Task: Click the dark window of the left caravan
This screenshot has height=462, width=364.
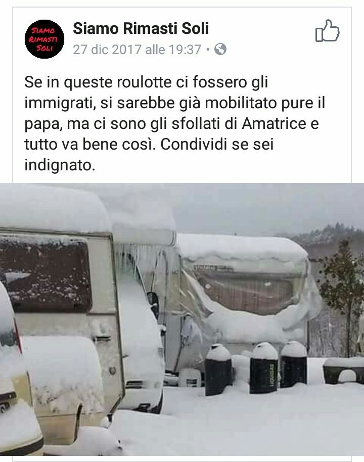Action: point(45,273)
